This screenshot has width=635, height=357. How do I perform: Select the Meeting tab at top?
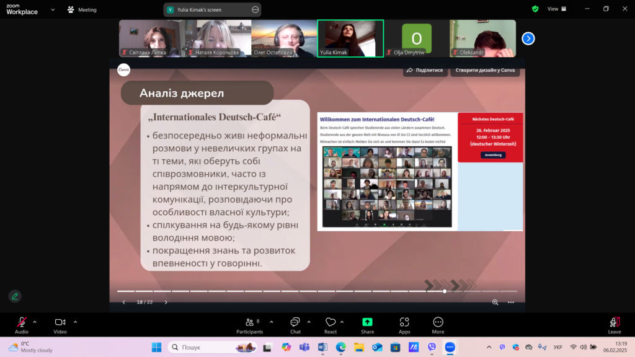(x=82, y=10)
